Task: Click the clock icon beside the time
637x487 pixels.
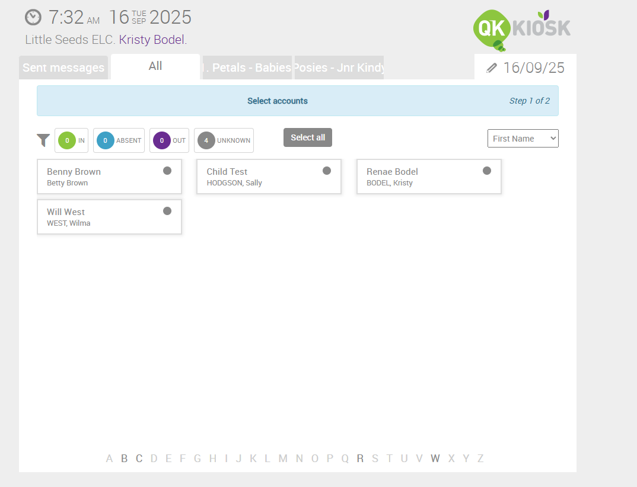Action: point(33,18)
